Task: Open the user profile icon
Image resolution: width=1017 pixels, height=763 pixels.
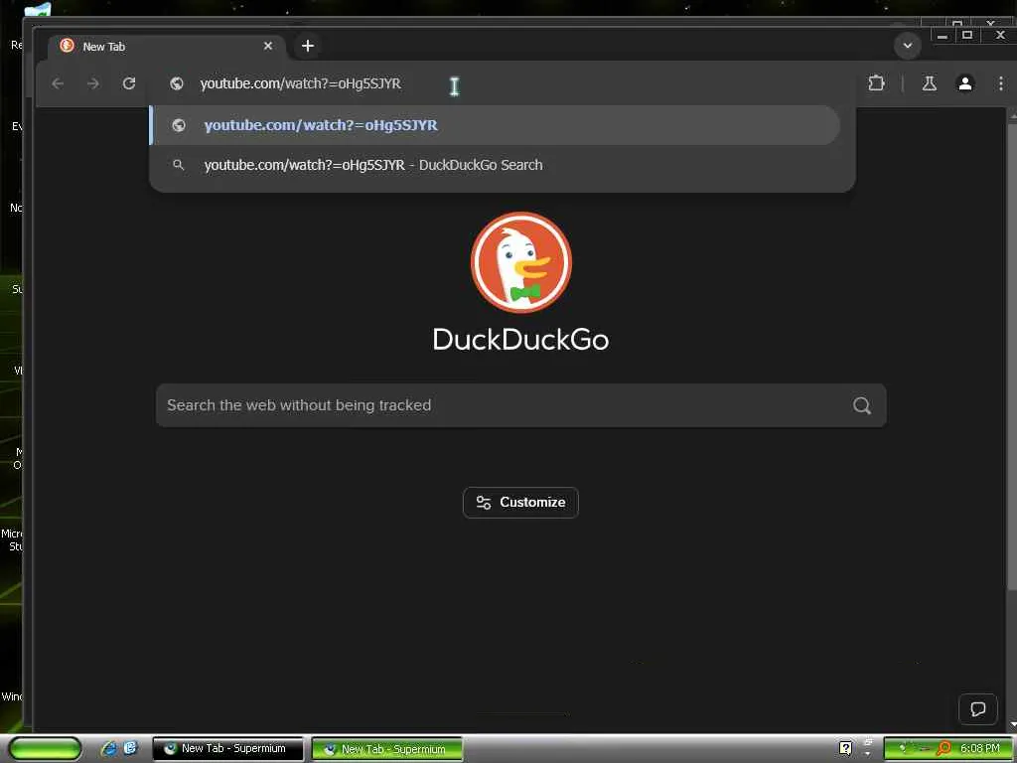Action: tap(965, 83)
